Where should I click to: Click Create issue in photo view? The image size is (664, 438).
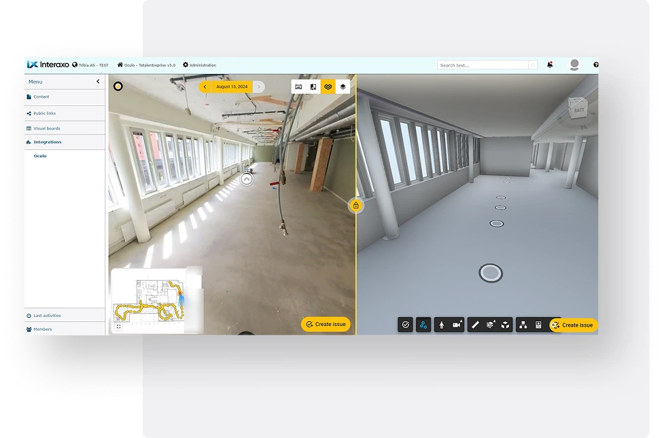[x=326, y=325]
